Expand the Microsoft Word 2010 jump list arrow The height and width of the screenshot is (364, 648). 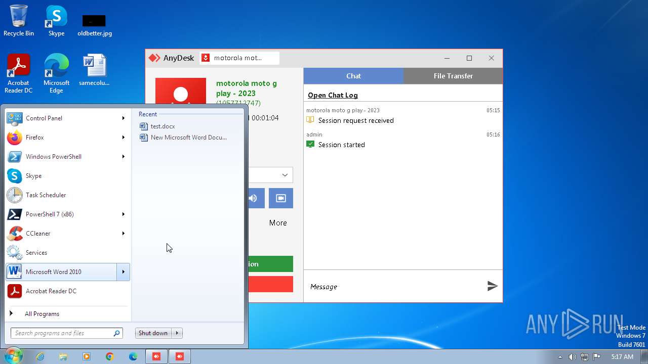[123, 272]
